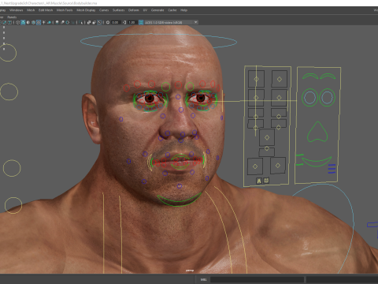Viewport: 378px width, 284px height.
Task: Select the blue nose-bridge control point
Action: pyautogui.click(x=178, y=97)
